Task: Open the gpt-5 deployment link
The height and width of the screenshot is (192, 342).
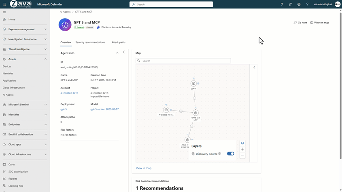Action: click(64, 109)
